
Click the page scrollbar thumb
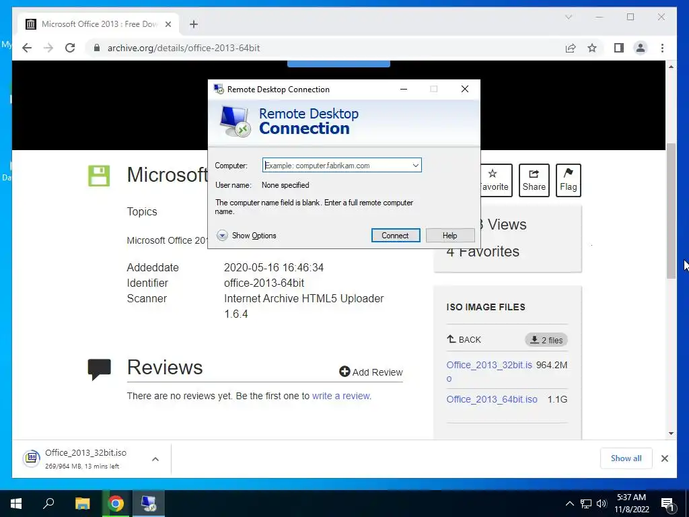tap(671, 211)
